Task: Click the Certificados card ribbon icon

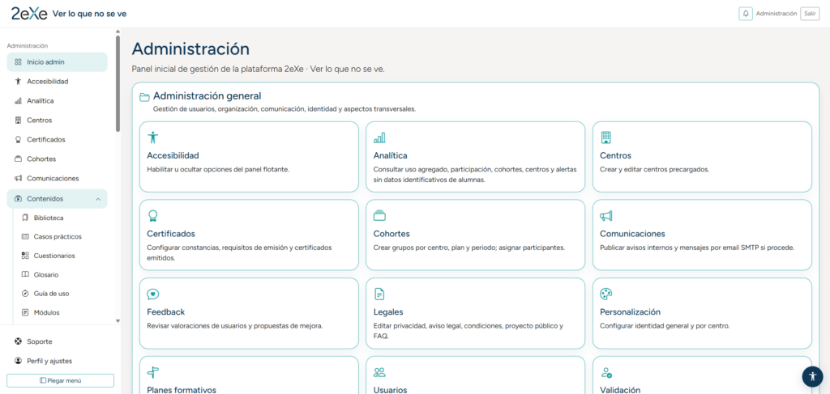Action: [x=153, y=216]
